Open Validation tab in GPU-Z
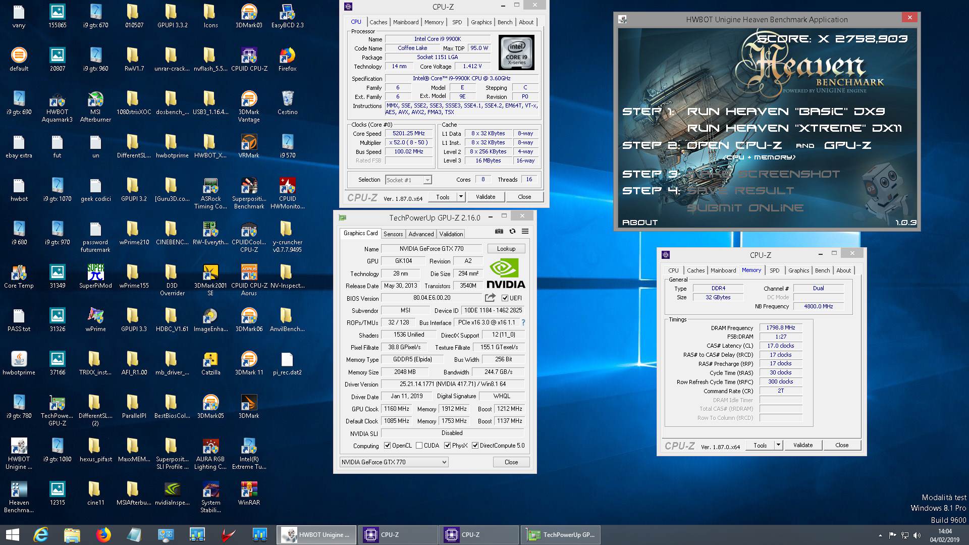This screenshot has width=969, height=545. (x=451, y=234)
